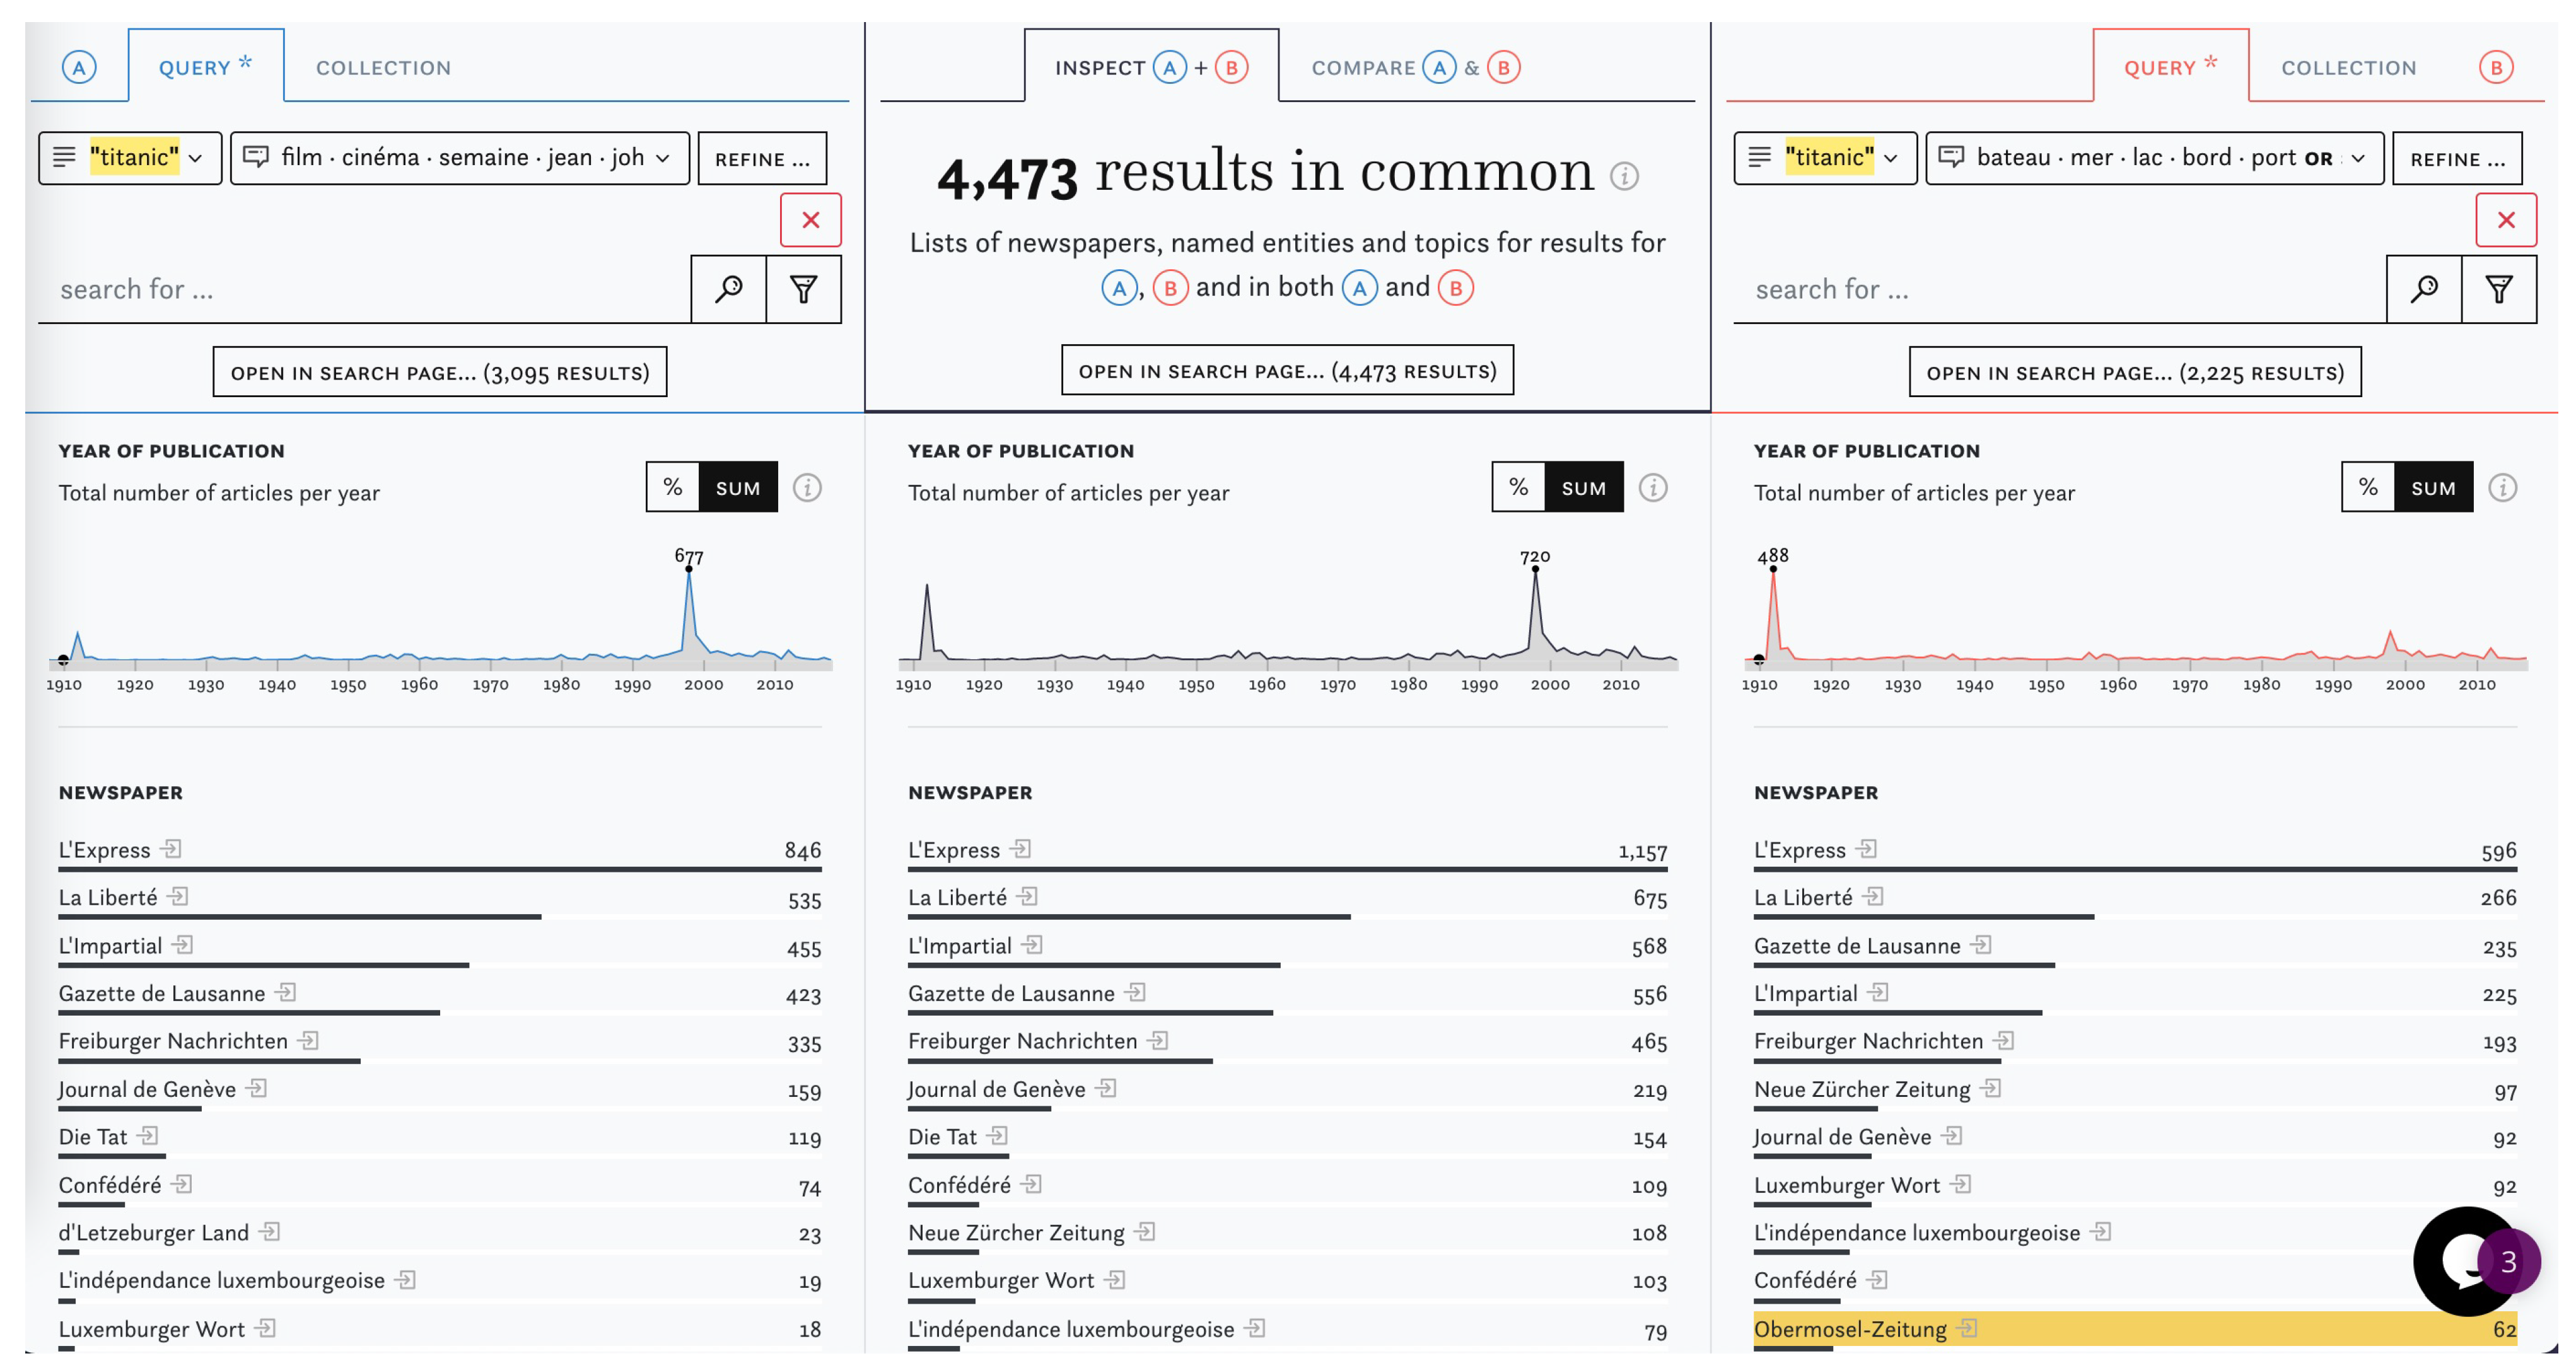The height and width of the screenshot is (1368, 2576).
Task: Remove query A filters with red X
Action: pos(810,220)
